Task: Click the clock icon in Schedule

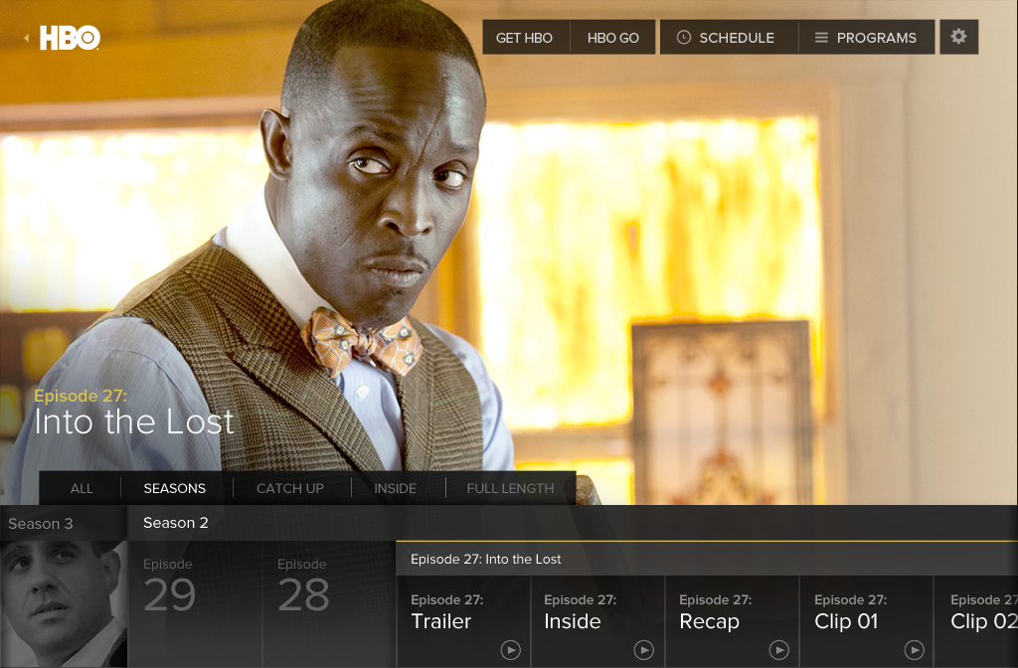Action: pos(684,38)
